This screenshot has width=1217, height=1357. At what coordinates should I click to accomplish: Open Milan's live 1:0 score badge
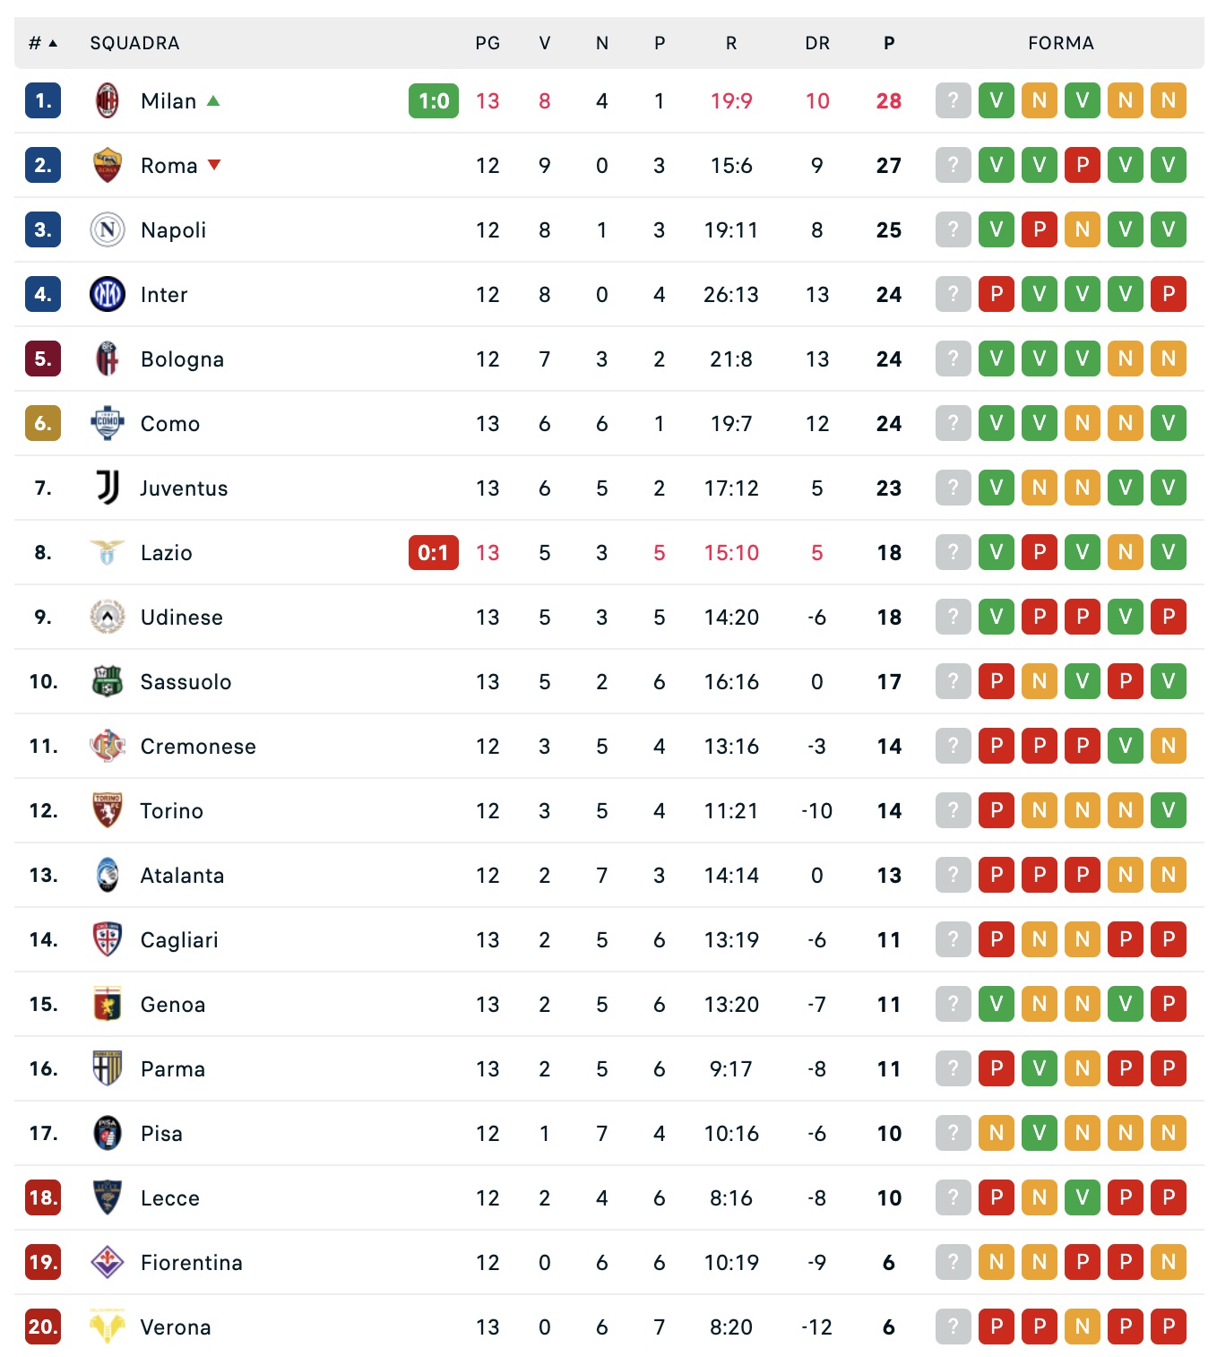(x=434, y=100)
